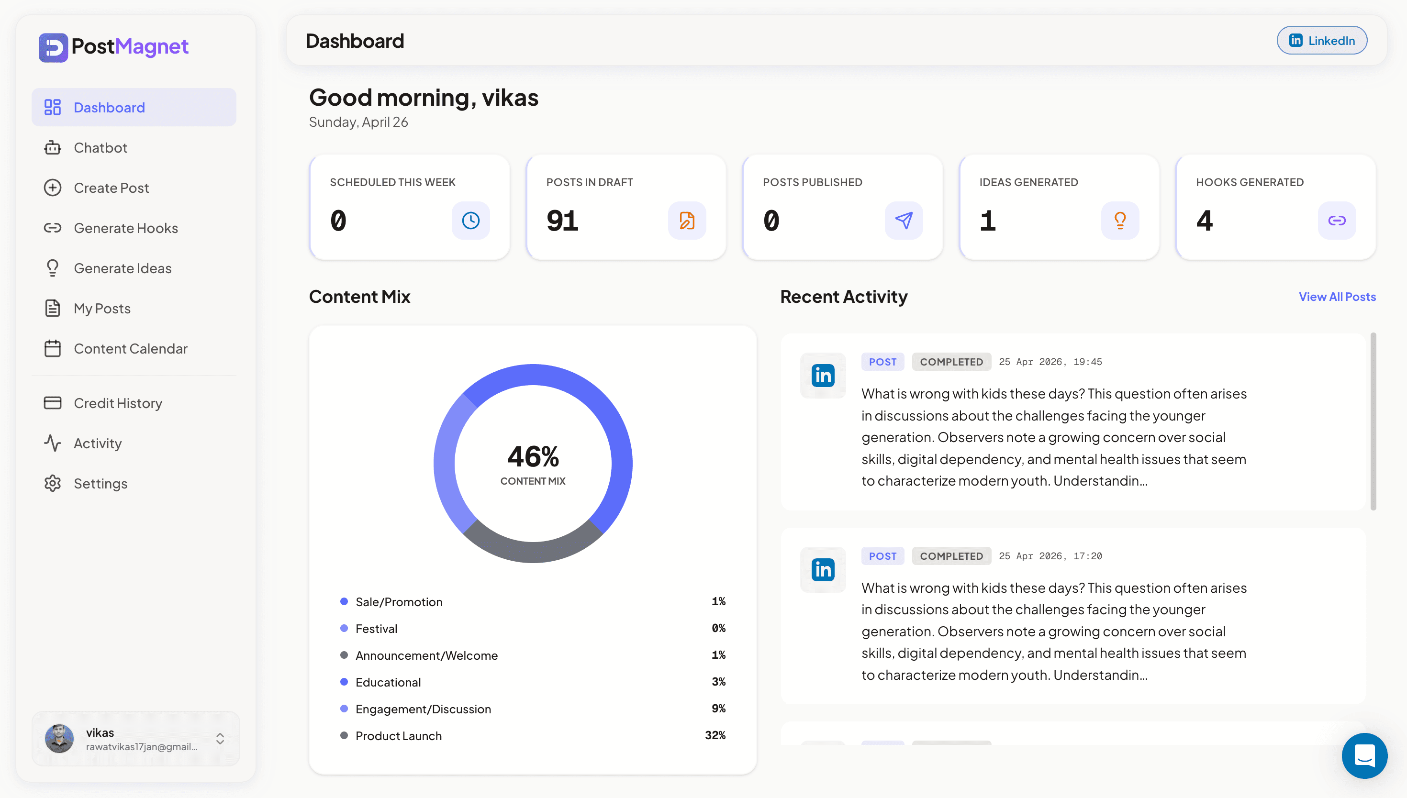1407x798 pixels.
Task: Open Generate Ideas via the lightbulb icon
Action: [x=53, y=268]
